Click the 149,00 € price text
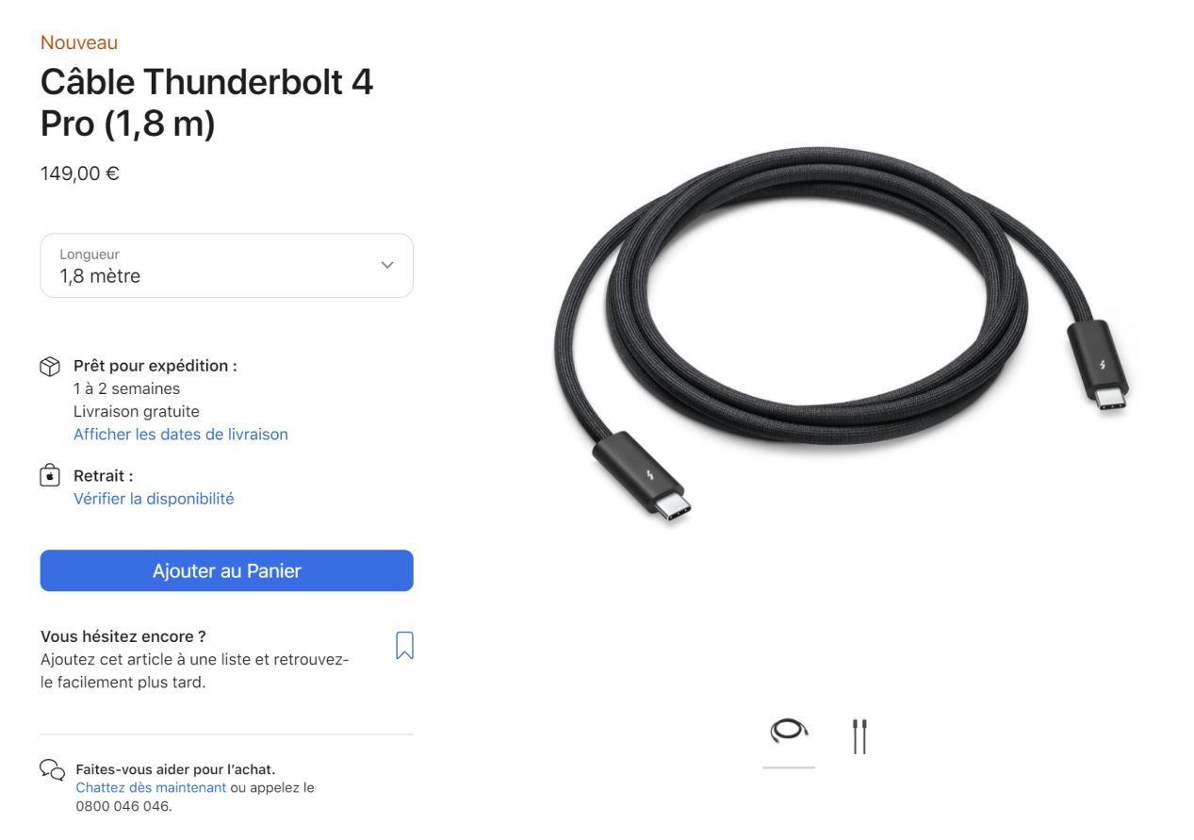Viewport: 1194px width, 840px height. coord(80,173)
